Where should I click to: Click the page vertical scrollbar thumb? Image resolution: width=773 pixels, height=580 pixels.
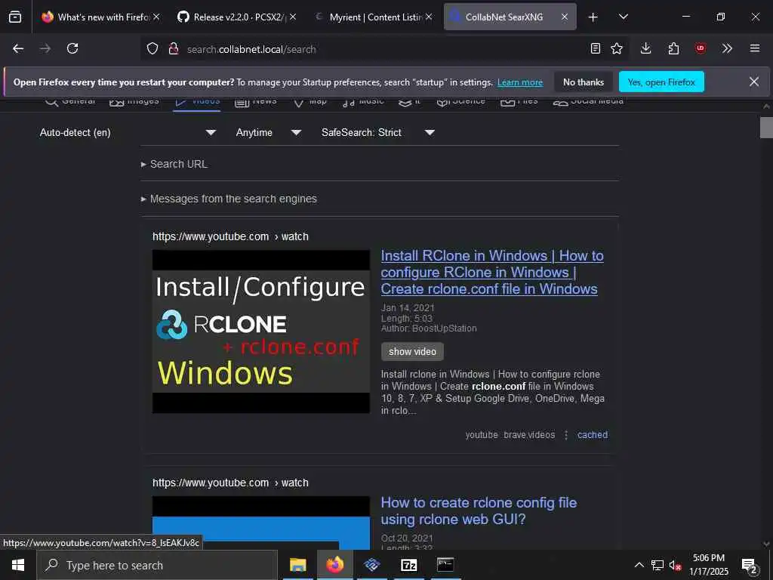click(x=766, y=128)
